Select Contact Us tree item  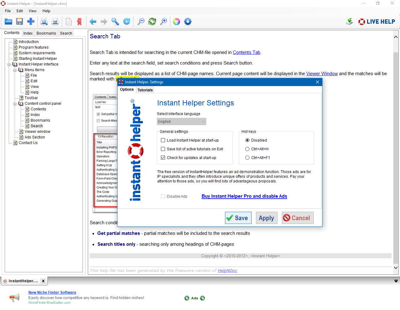tap(28, 143)
